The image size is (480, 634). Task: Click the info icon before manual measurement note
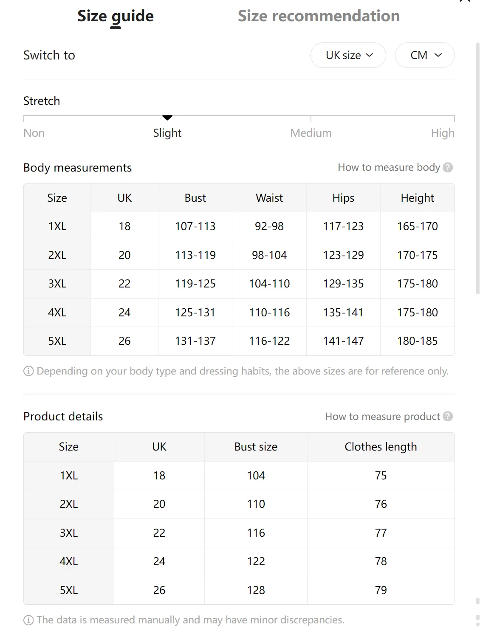click(28, 620)
